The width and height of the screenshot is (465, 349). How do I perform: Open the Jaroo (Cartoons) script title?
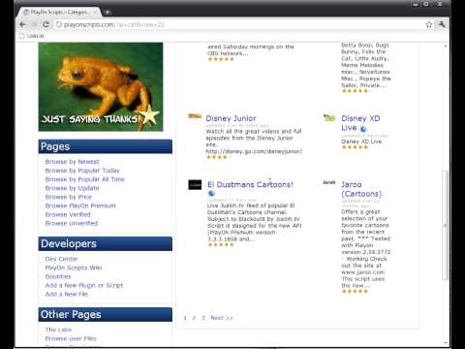(361, 189)
